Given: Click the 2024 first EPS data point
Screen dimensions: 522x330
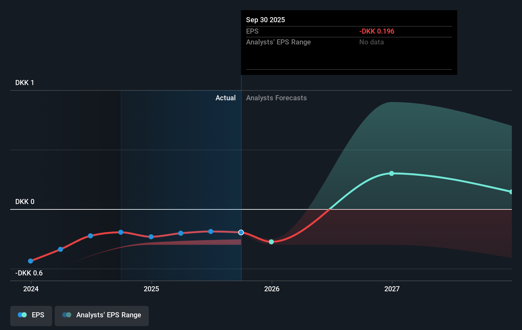Looking at the screenshot, I should [30, 261].
